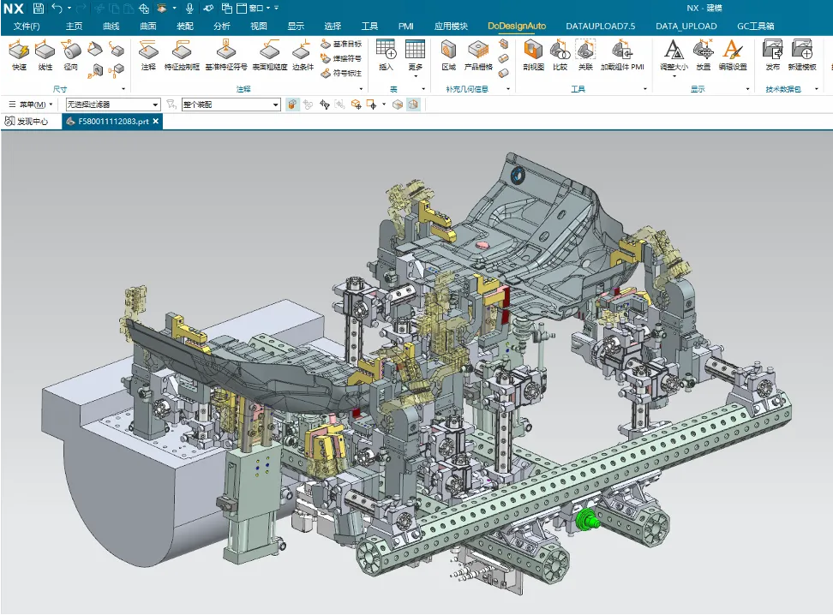Click the 快速 rapid dimension icon
This screenshot has width=833, height=615.
pyautogui.click(x=19, y=53)
